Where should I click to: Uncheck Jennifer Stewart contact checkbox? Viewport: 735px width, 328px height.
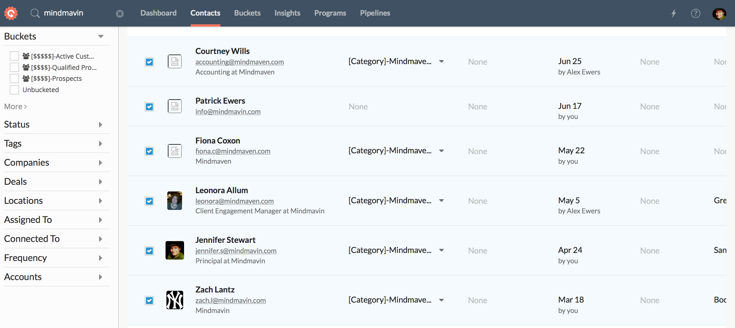149,251
